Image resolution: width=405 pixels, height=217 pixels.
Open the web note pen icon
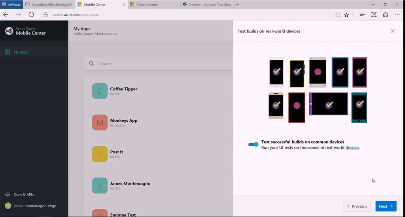(x=374, y=15)
